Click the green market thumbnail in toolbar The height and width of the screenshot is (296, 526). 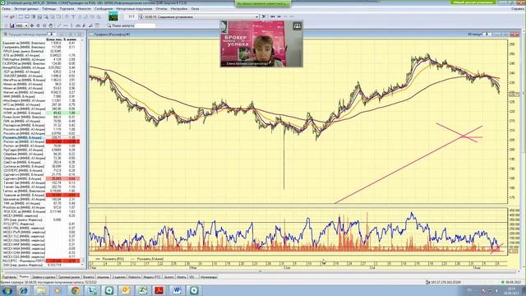tap(113, 16)
